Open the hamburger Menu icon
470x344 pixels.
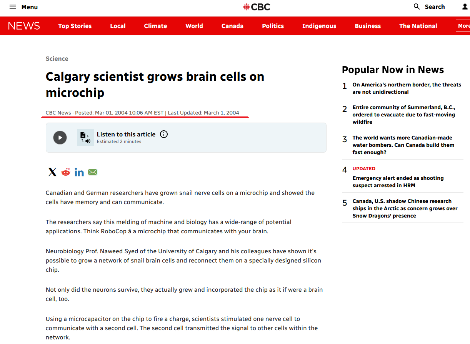pos(13,7)
